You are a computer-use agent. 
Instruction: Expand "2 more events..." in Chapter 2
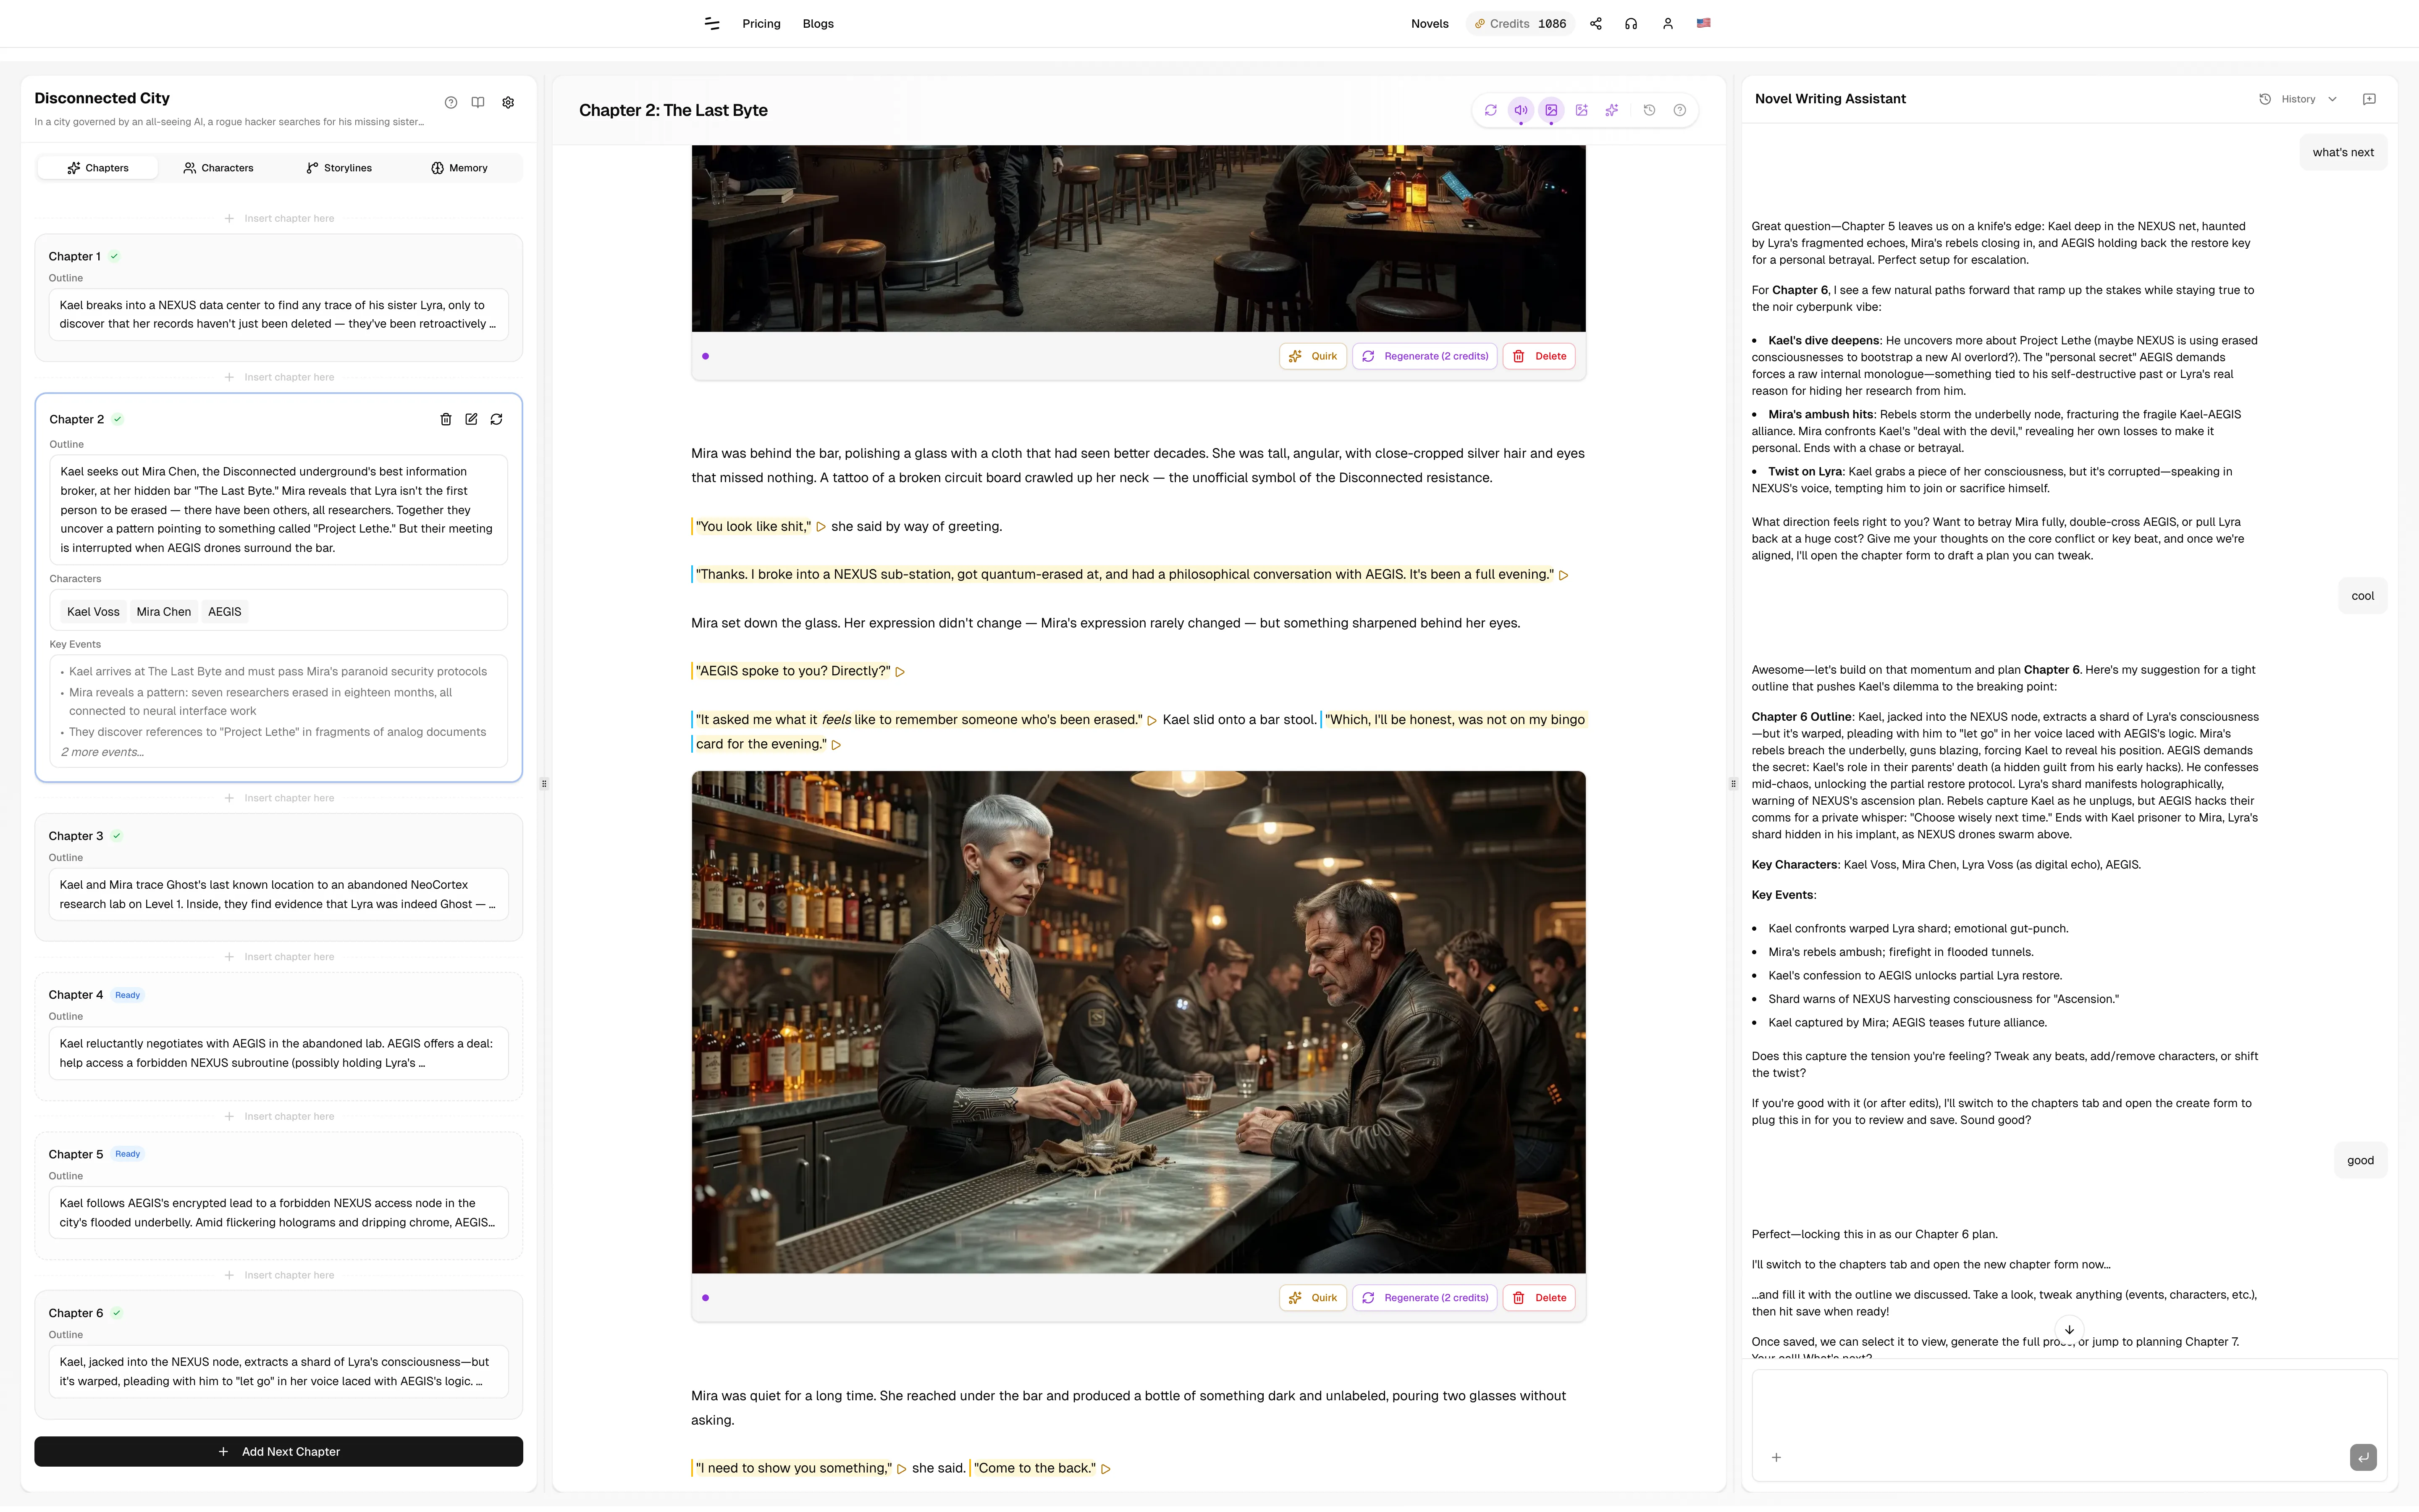103,752
